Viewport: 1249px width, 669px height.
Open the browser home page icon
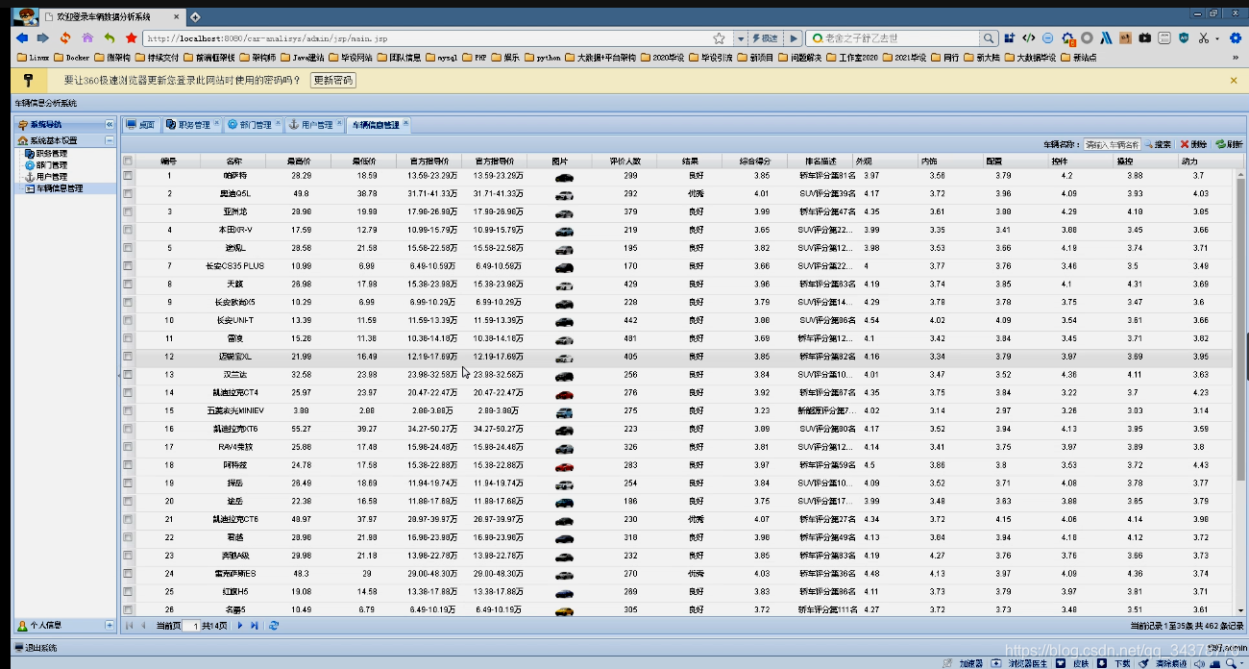[87, 38]
